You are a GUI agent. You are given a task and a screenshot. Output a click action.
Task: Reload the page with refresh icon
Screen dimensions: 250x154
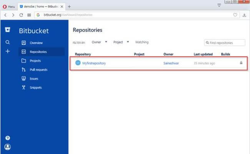click(21, 15)
